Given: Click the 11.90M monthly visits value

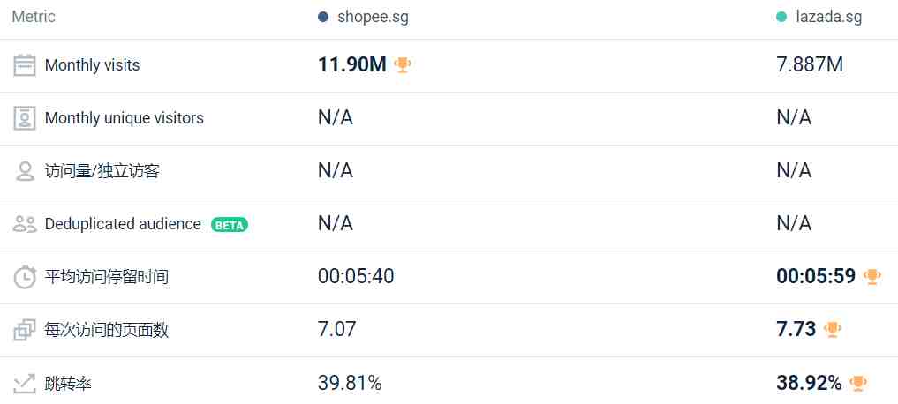Looking at the screenshot, I should pyautogui.click(x=352, y=64).
